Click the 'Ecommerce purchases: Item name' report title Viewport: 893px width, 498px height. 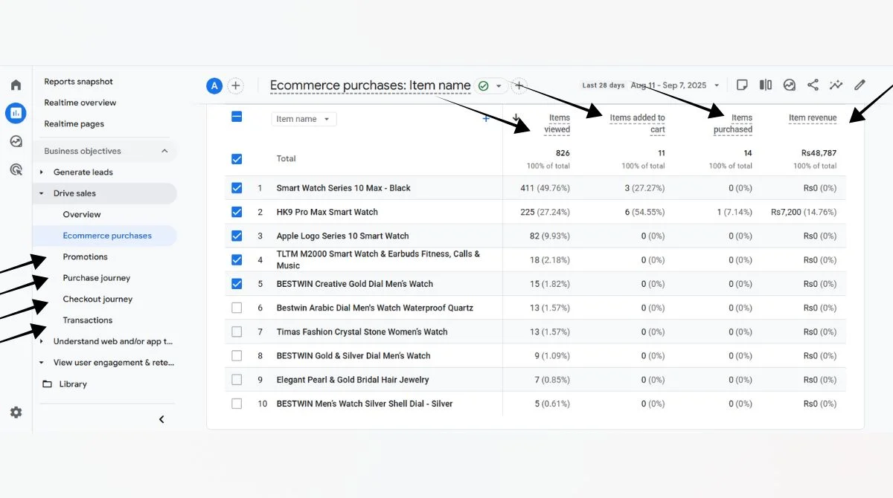370,85
